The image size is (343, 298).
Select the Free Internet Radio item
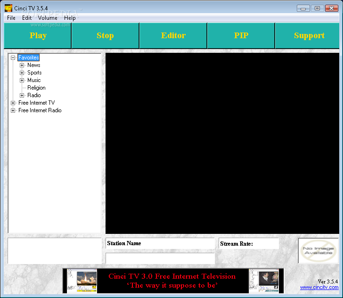coord(40,110)
